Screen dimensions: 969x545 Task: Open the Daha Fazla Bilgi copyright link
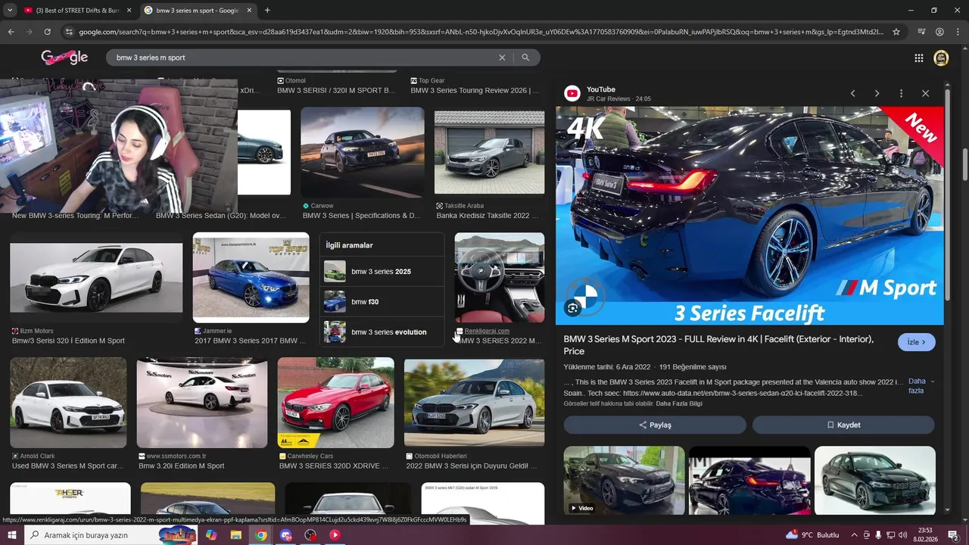coord(679,403)
